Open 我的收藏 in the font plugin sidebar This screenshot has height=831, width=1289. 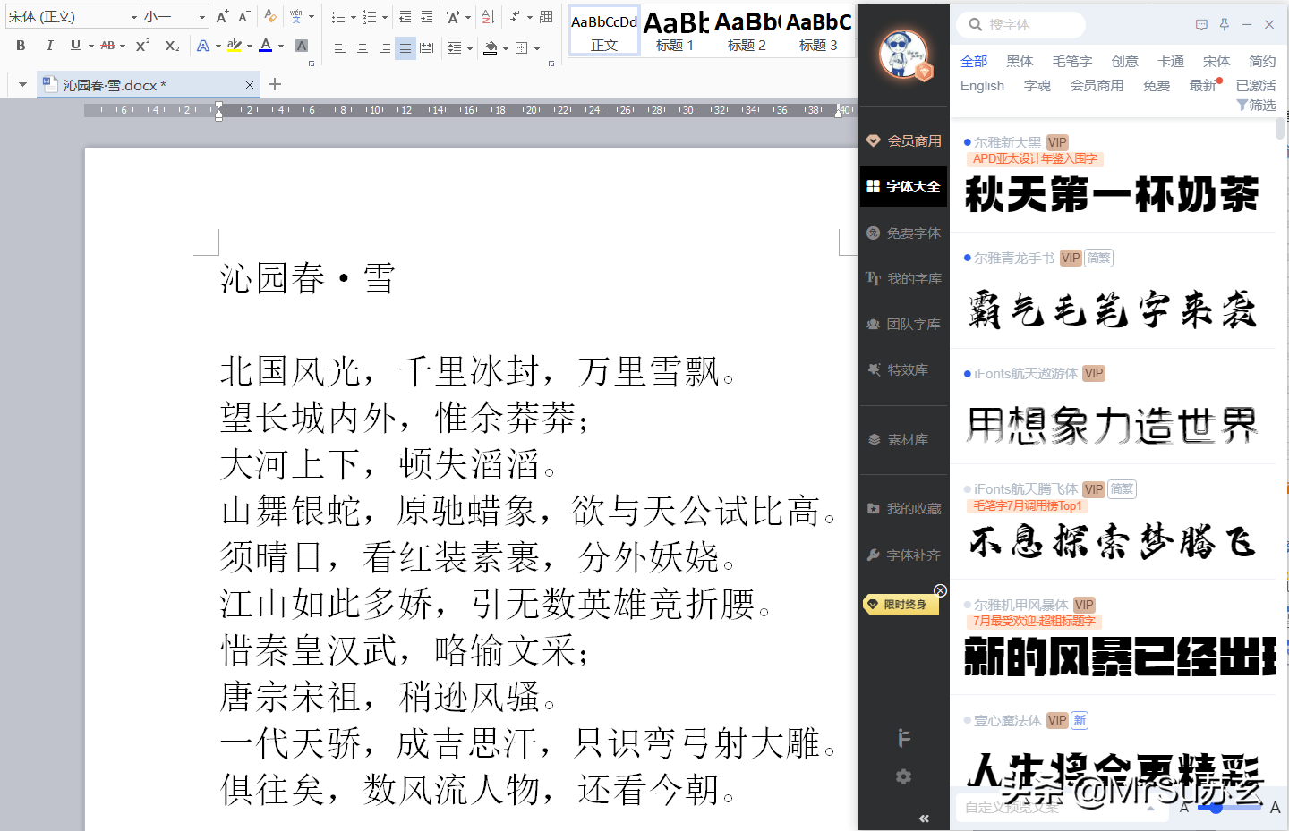pyautogui.click(x=902, y=507)
